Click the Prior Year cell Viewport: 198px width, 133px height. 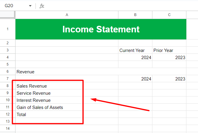pyautogui.click(x=169, y=50)
